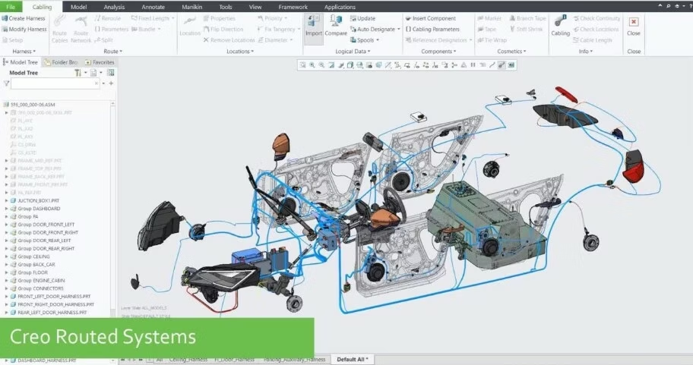Expand the Group ENGINE_CABIN tree node
The height and width of the screenshot is (365, 693).
(x=6, y=281)
